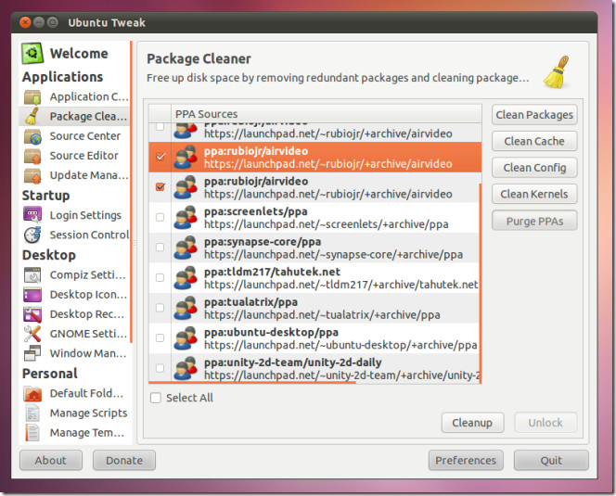Select the ppa:tualatrix/ppa row title

coord(250,302)
